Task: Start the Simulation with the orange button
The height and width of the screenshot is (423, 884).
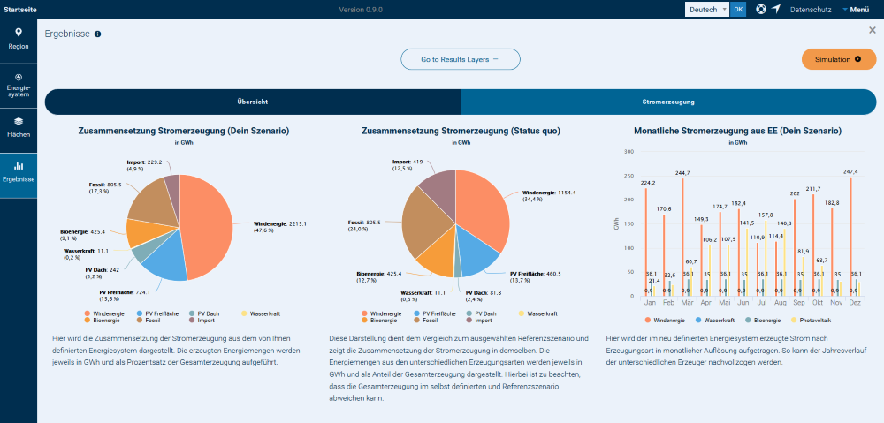Action: [838, 59]
